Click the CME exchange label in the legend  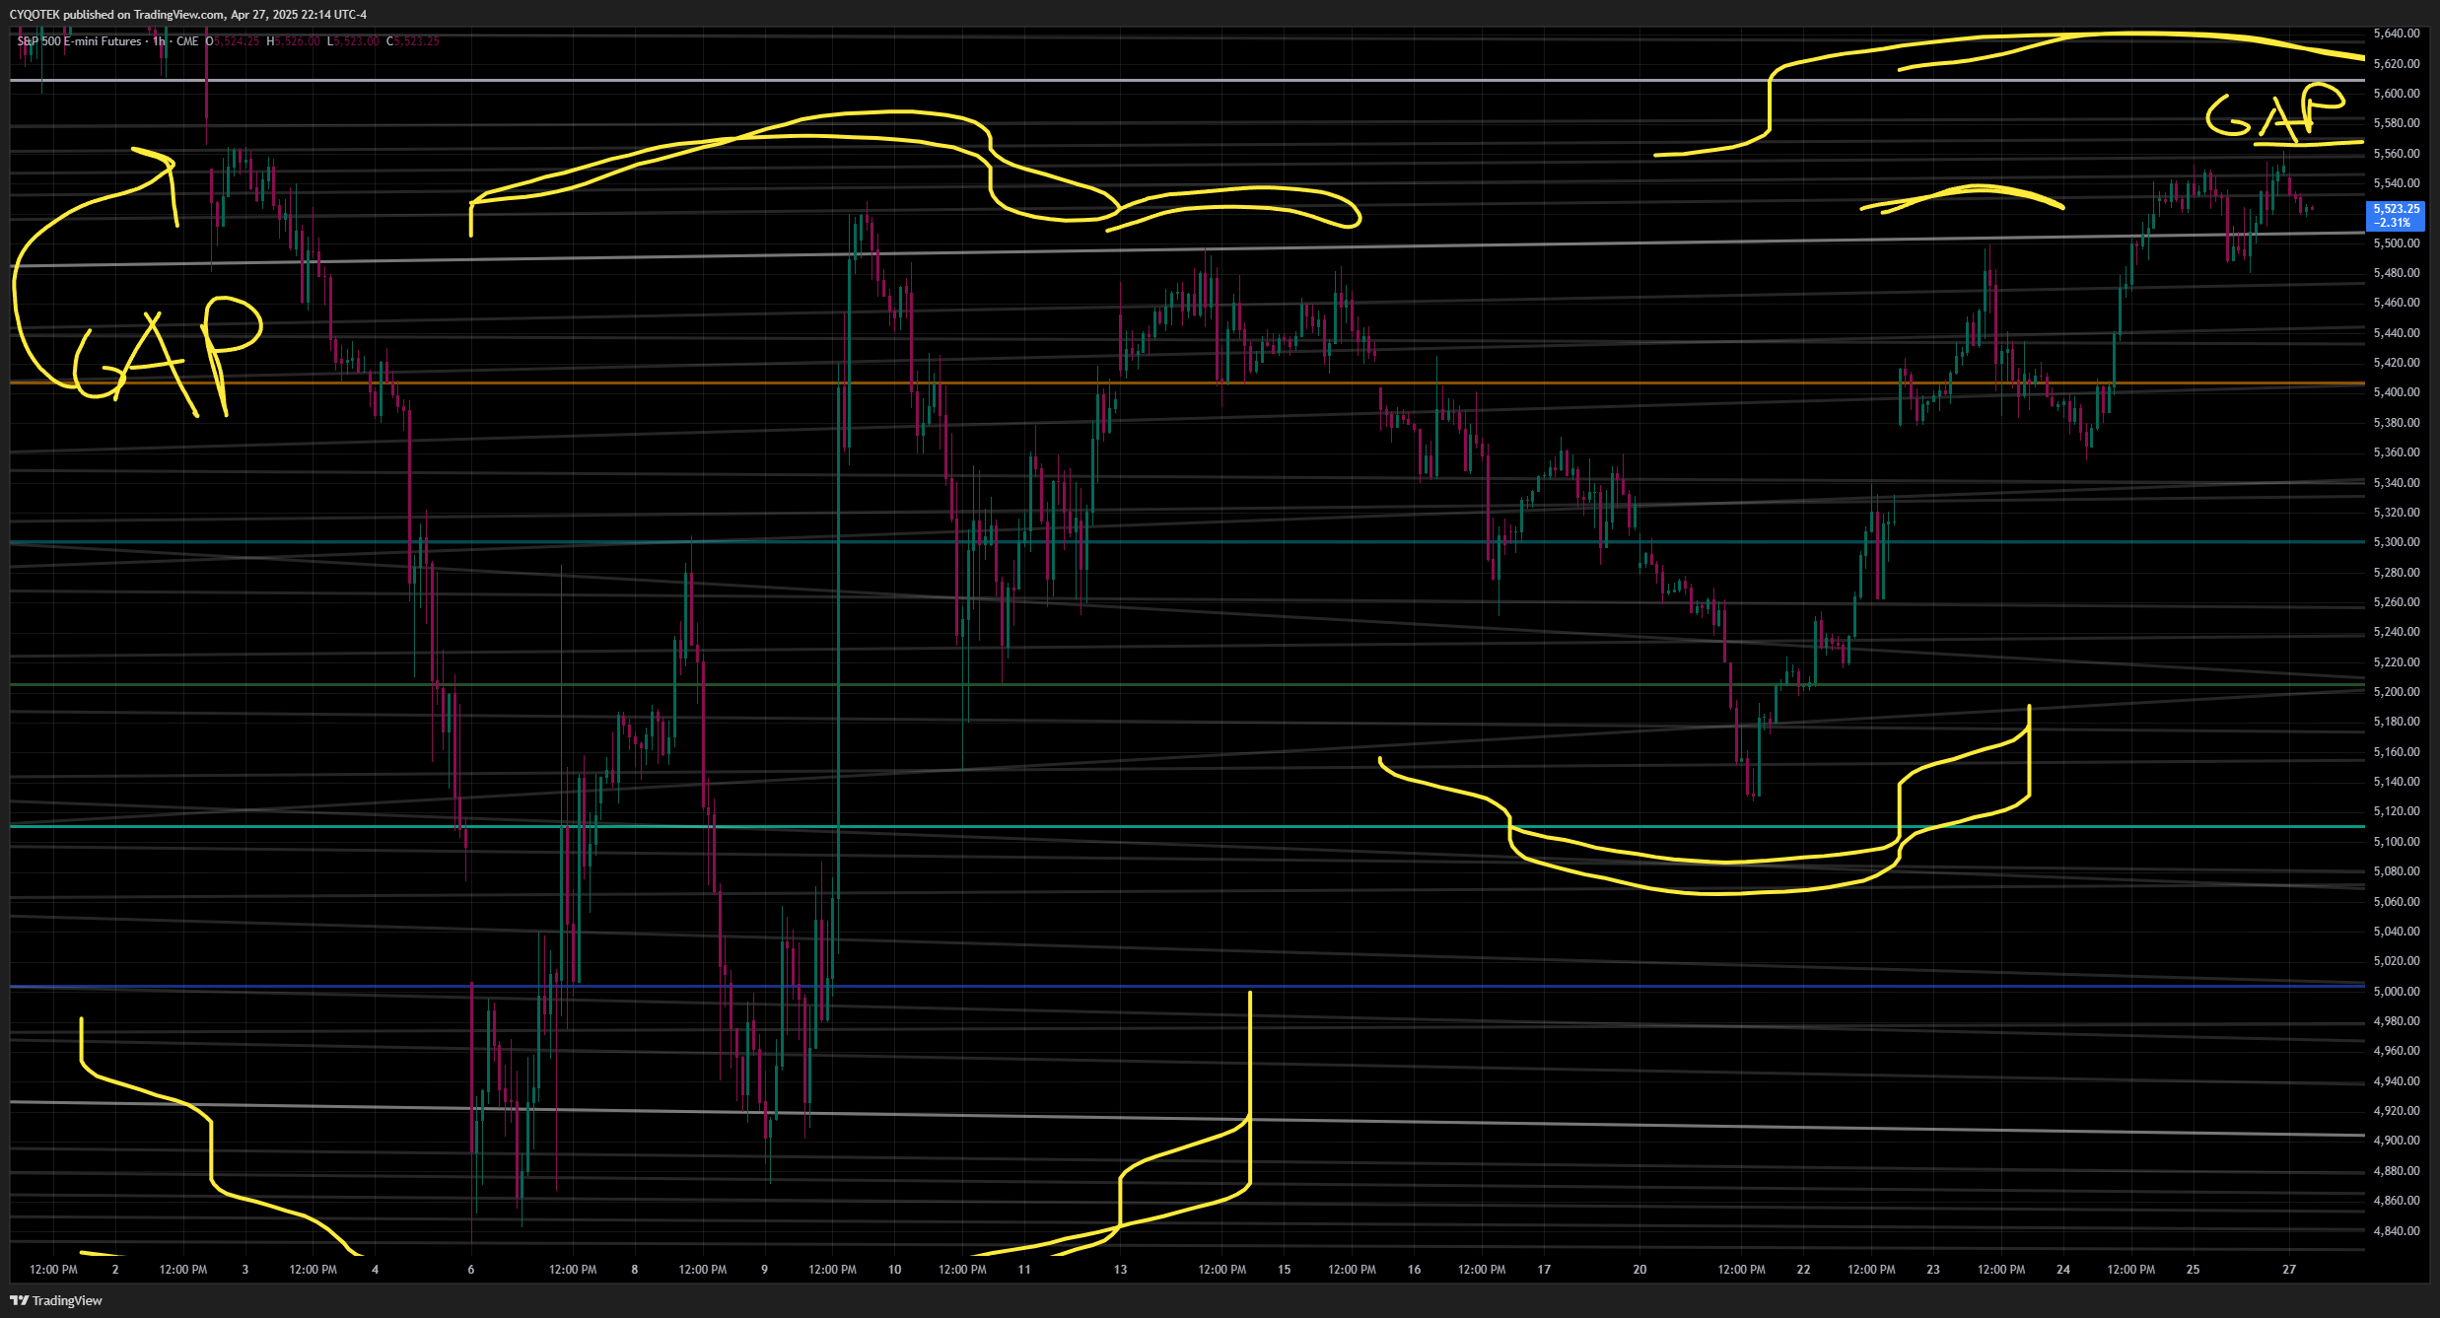pyautogui.click(x=187, y=41)
